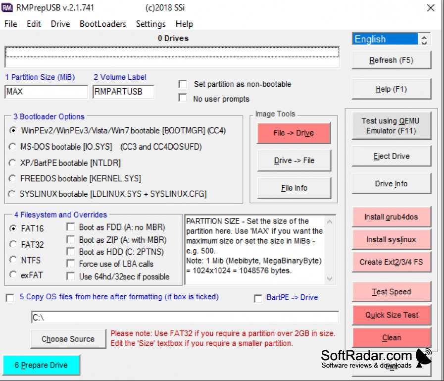Click the File Info button
Image resolution: width=444 pixels, height=381 pixels.
pyautogui.click(x=294, y=188)
